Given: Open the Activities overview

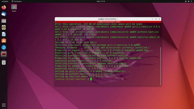Looking at the screenshot, I should 5,1.
